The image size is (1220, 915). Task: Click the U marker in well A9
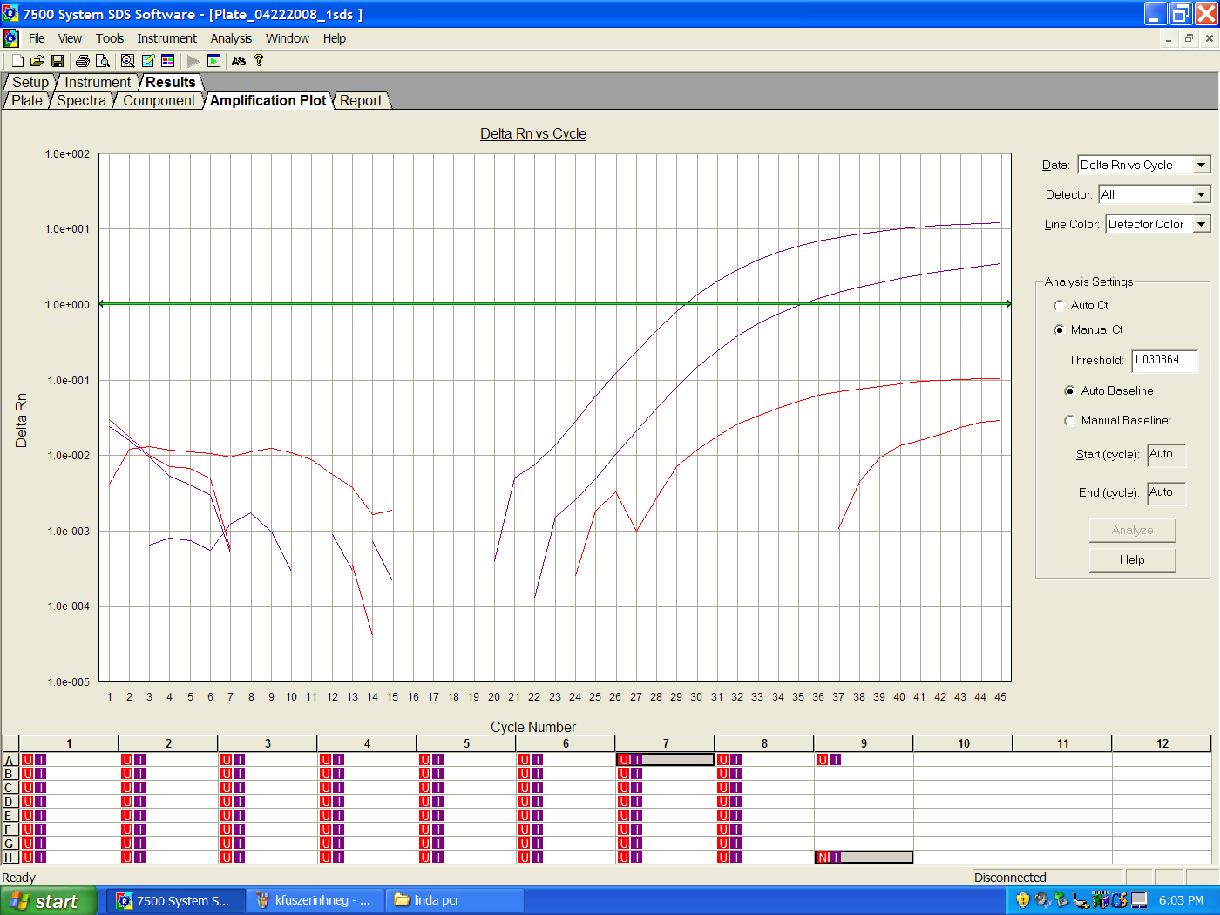click(823, 760)
